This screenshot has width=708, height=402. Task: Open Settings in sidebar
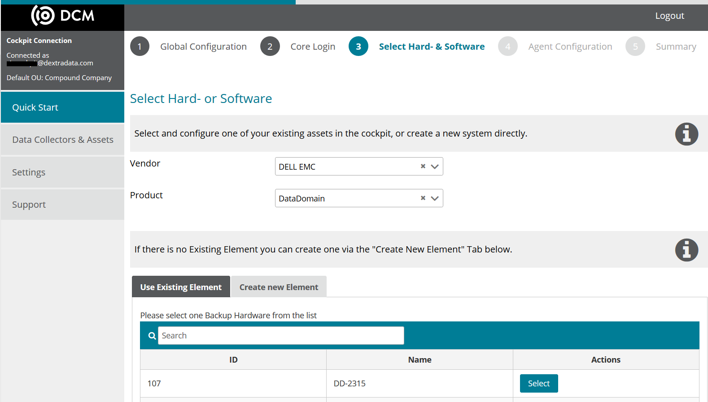pyautogui.click(x=62, y=172)
